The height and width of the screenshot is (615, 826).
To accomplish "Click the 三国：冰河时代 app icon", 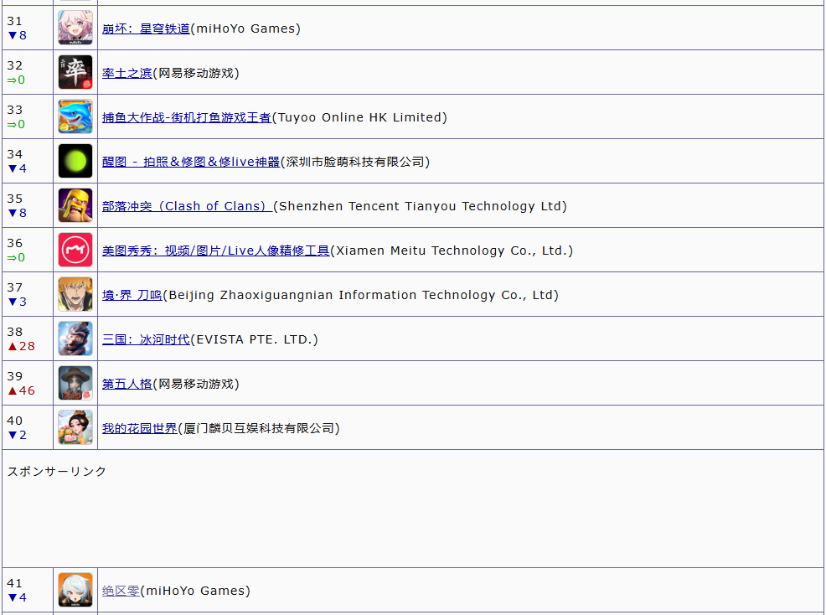I will [75, 339].
